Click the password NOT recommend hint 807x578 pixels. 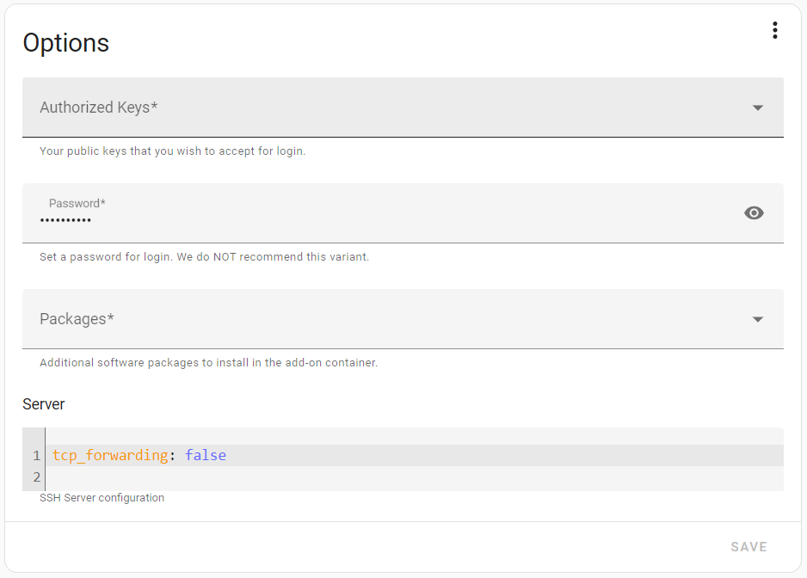click(x=204, y=257)
